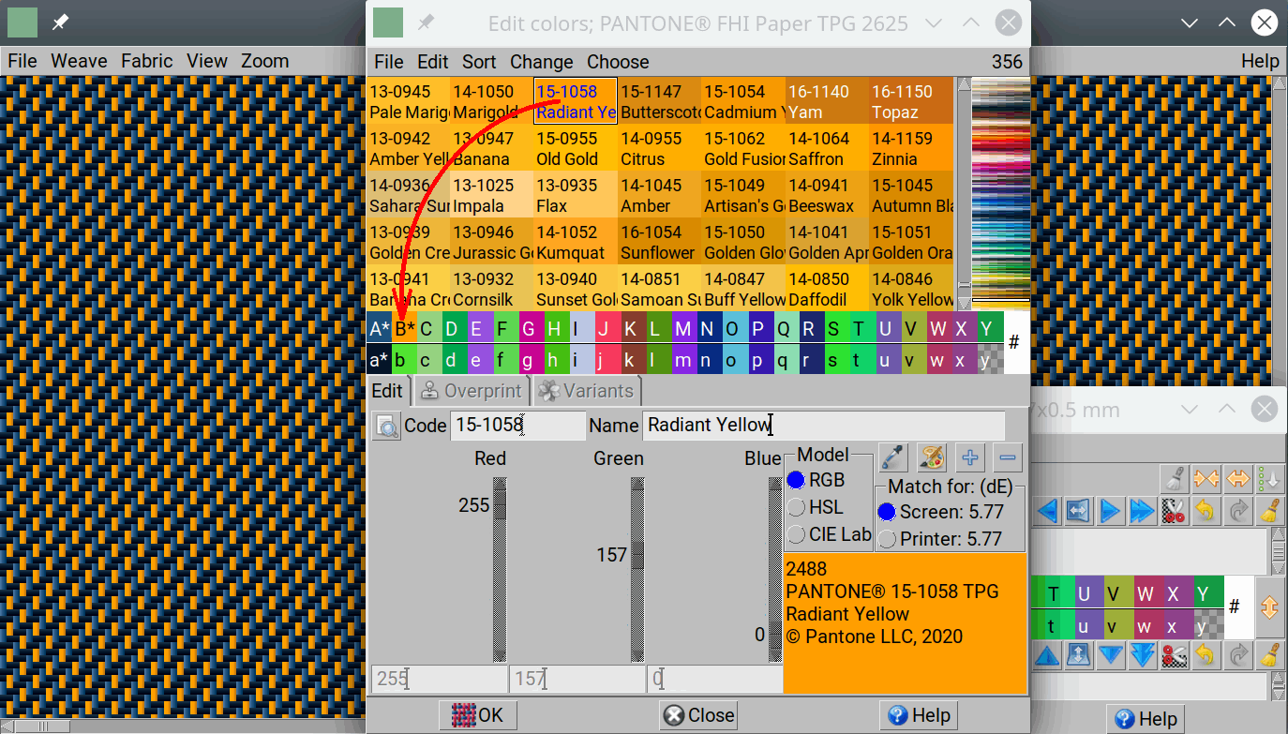Click Help button in Edit colors dialog
Viewport: 1288px width, 734px height.
[919, 715]
